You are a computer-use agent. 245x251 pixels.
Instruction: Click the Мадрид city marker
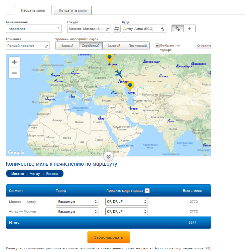48,98
